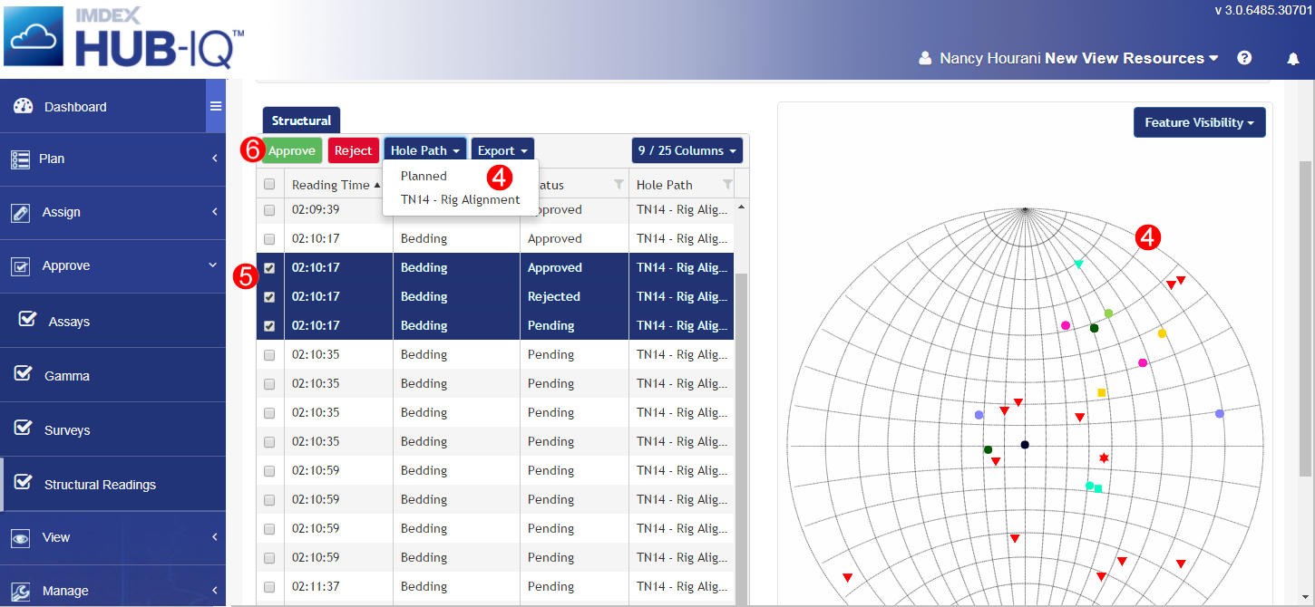Click the Assays checkmark icon

[x=27, y=319]
